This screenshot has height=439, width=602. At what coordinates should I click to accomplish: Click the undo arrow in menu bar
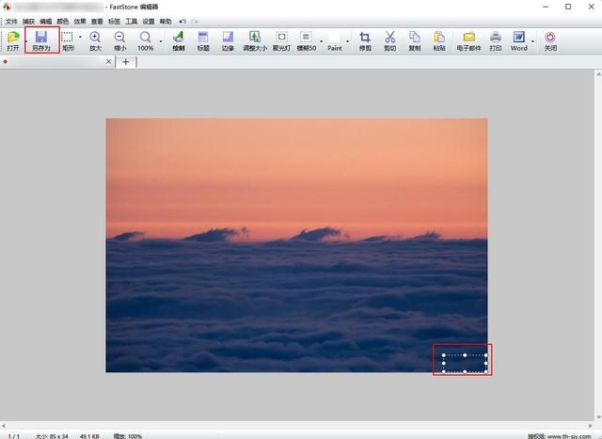tap(182, 22)
